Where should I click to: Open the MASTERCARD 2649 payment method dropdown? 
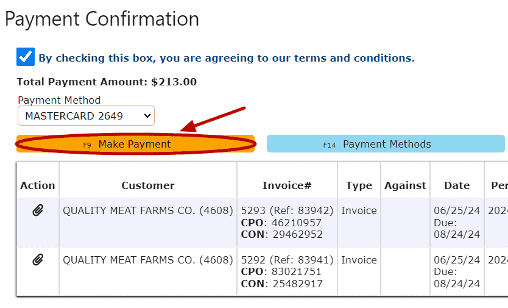point(86,116)
